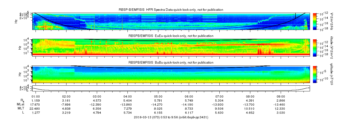Select the 07:00 time tick label
The width and height of the screenshot is (339, 121).
(219, 96)
